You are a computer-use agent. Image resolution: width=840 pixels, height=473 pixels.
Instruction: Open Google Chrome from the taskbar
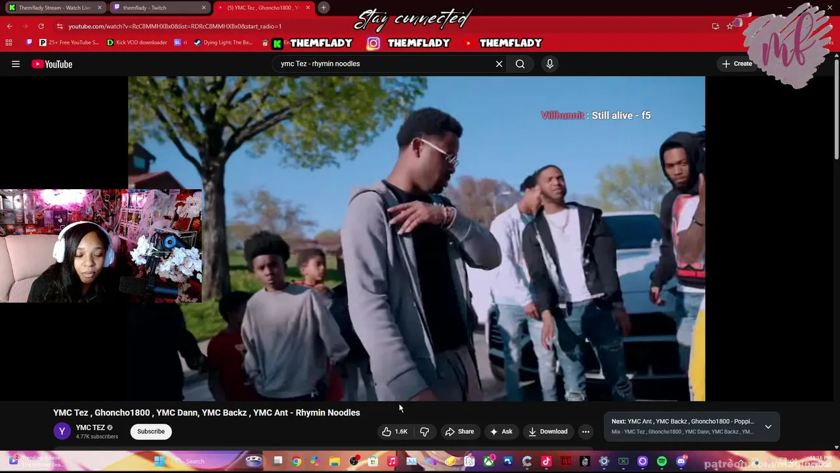coord(297,461)
